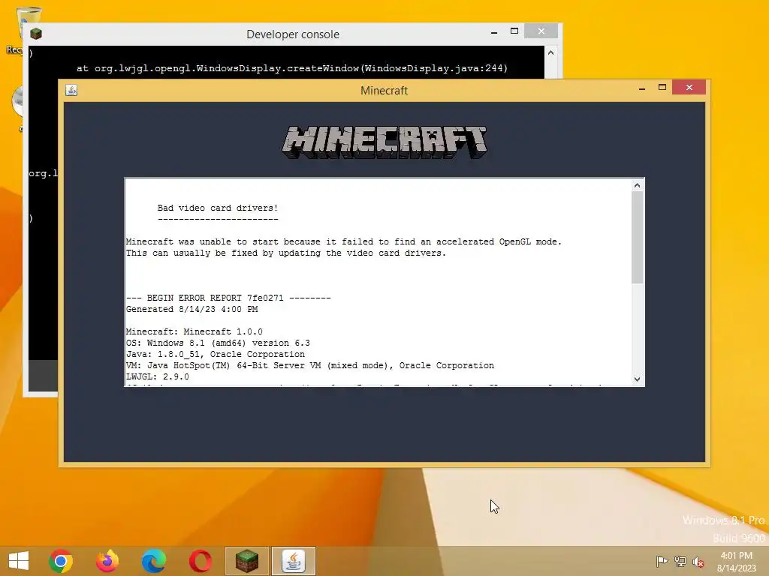Viewport: 769px width, 576px height.
Task: Maximize the Developer console window
Action: pyautogui.click(x=514, y=31)
